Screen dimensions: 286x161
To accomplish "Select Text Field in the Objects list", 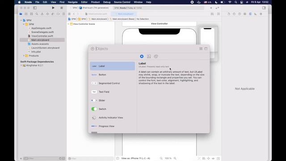I will (x=113, y=92).
